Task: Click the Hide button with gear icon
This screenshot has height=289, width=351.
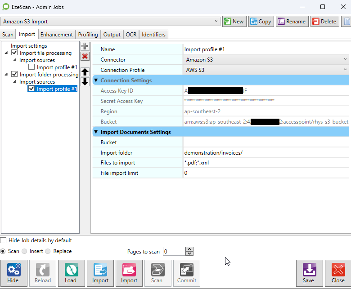Action: click(x=13, y=273)
